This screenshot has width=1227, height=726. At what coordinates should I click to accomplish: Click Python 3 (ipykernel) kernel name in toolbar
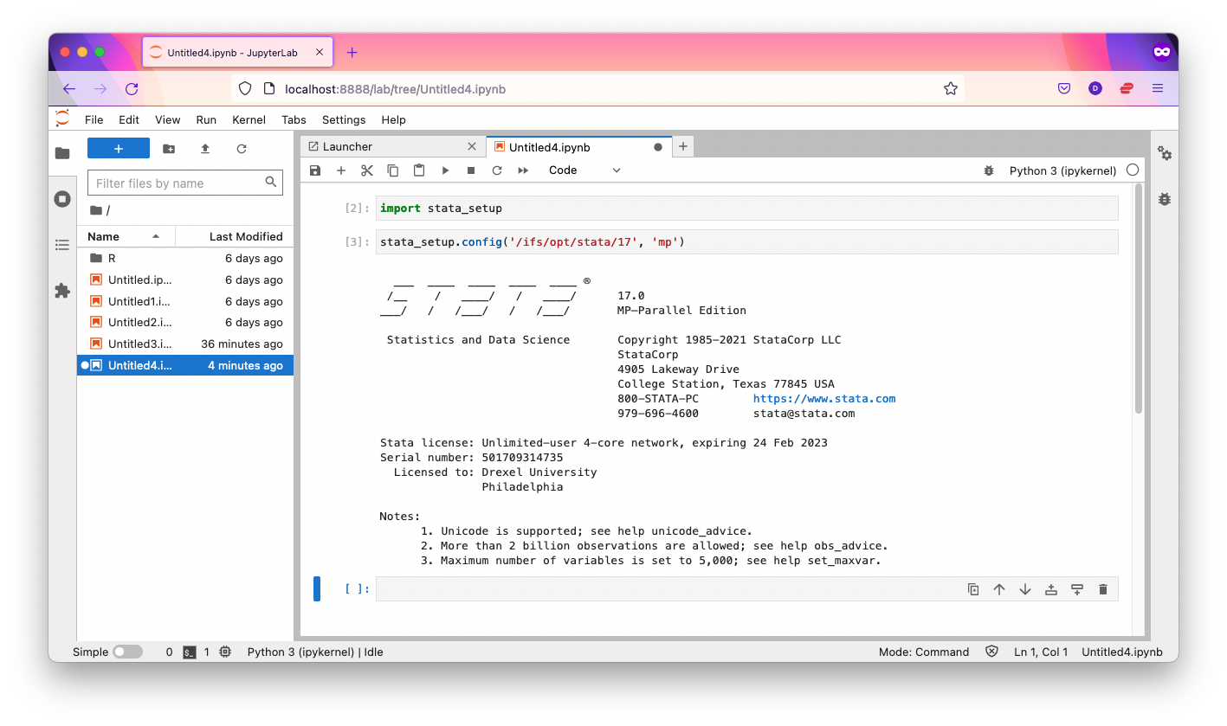[1062, 170]
